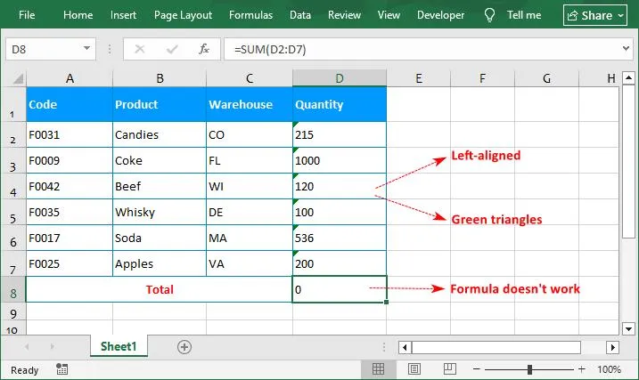Select column F header
This screenshot has height=380, width=639.
click(x=482, y=78)
